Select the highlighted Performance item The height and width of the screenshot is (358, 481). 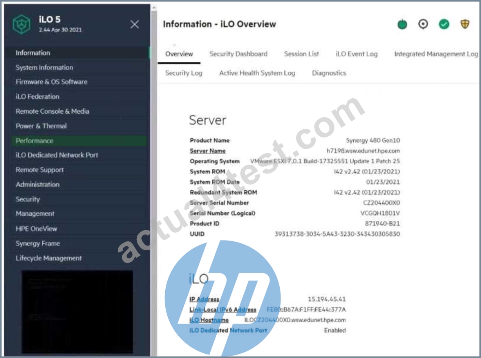tap(79, 141)
